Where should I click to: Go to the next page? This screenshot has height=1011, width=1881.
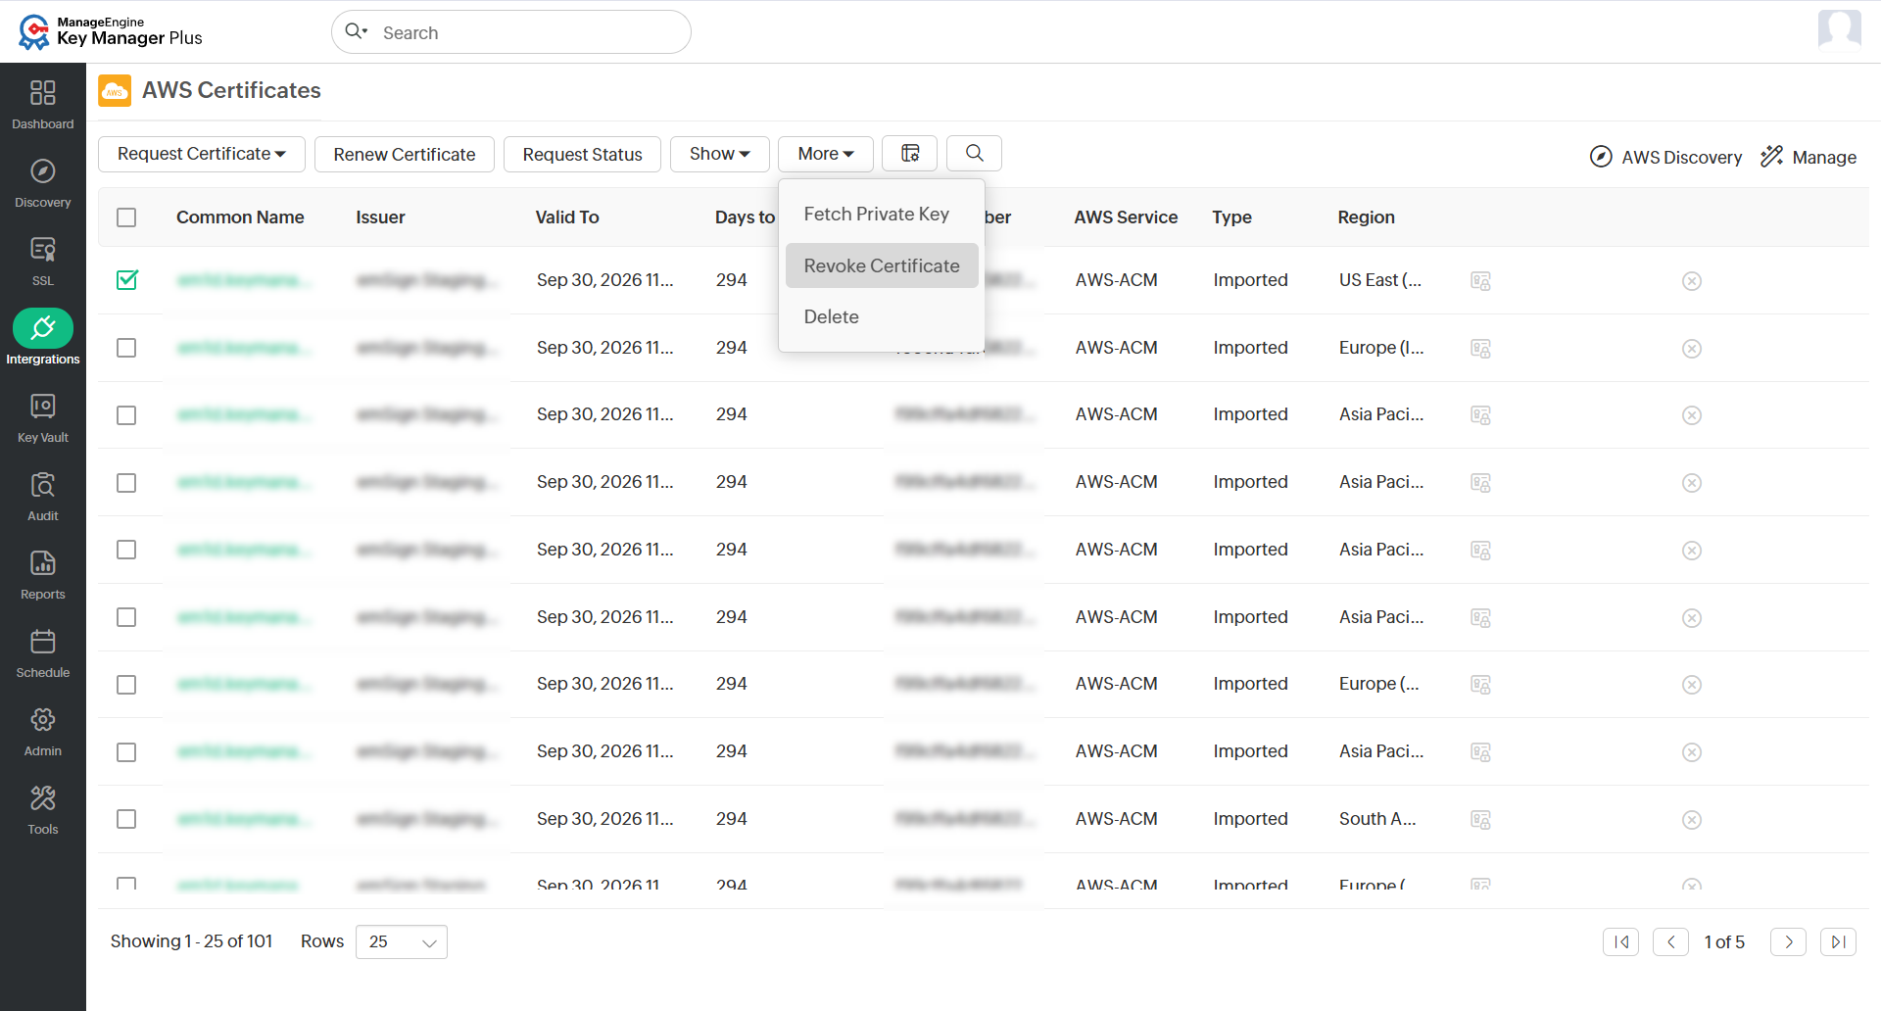click(x=1789, y=942)
